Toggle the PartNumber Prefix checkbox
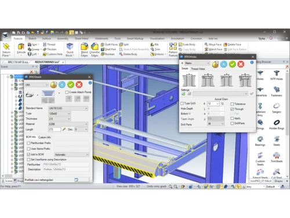 pos(28,143)
